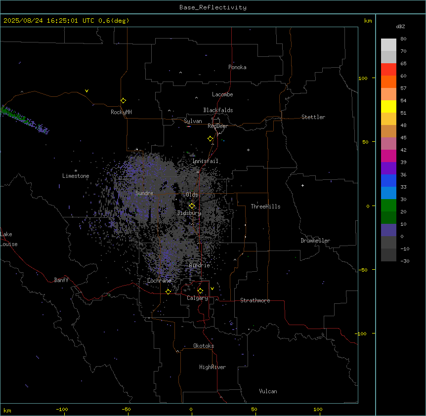Select the violet purple swatch below 39 dBZ
This screenshot has height=416, width=426.
click(x=388, y=168)
